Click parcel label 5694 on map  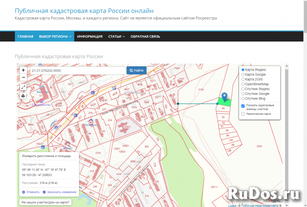(x=31, y=125)
